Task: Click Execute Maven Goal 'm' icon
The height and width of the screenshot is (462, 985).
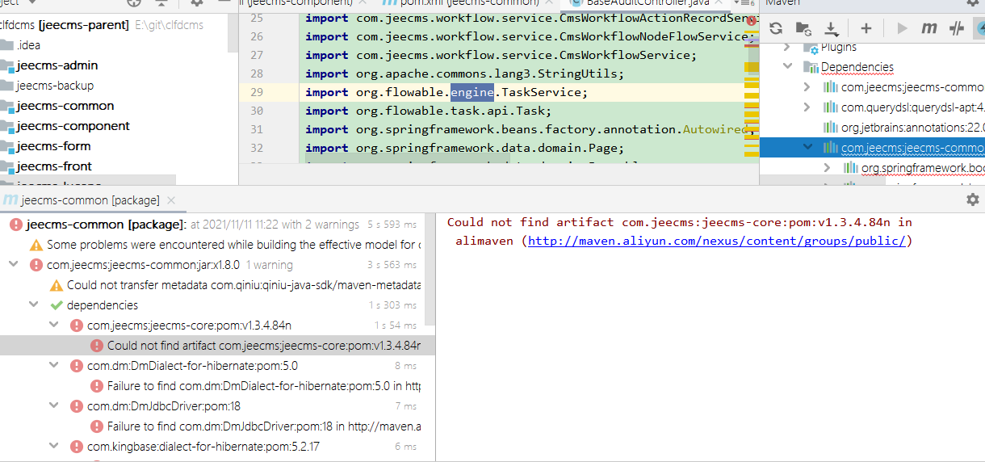Action: click(929, 29)
